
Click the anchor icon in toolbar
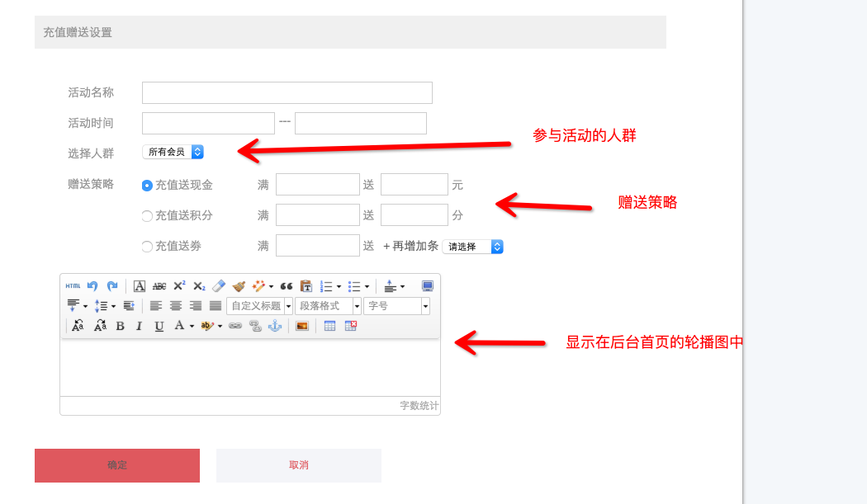(275, 326)
